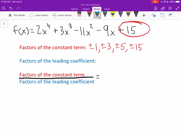This screenshot has width=181, height=135.
Task: Select the eraser tool
Action: coord(79,14)
